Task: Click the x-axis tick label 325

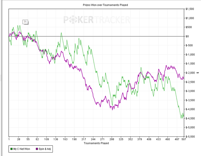Action: point(121,139)
